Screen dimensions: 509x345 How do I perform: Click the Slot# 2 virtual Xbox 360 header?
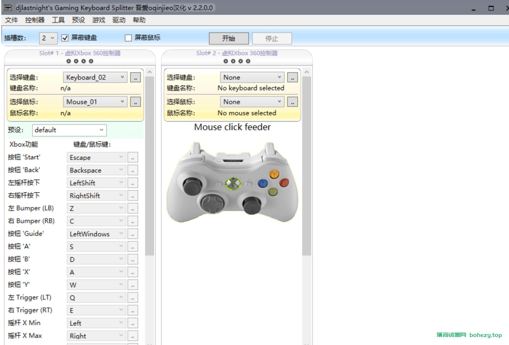[x=237, y=53]
